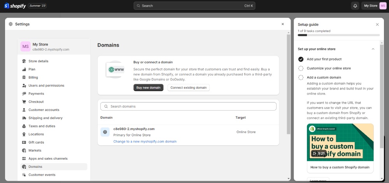
Task: Click the Users and permissions icon
Action: pos(24,85)
